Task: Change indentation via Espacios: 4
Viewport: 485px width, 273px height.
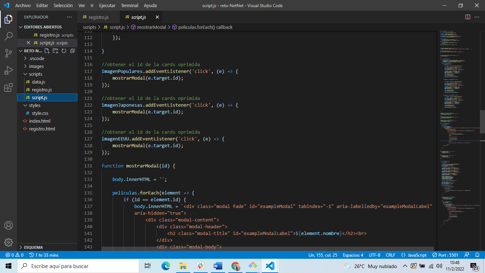Action: [x=353, y=255]
